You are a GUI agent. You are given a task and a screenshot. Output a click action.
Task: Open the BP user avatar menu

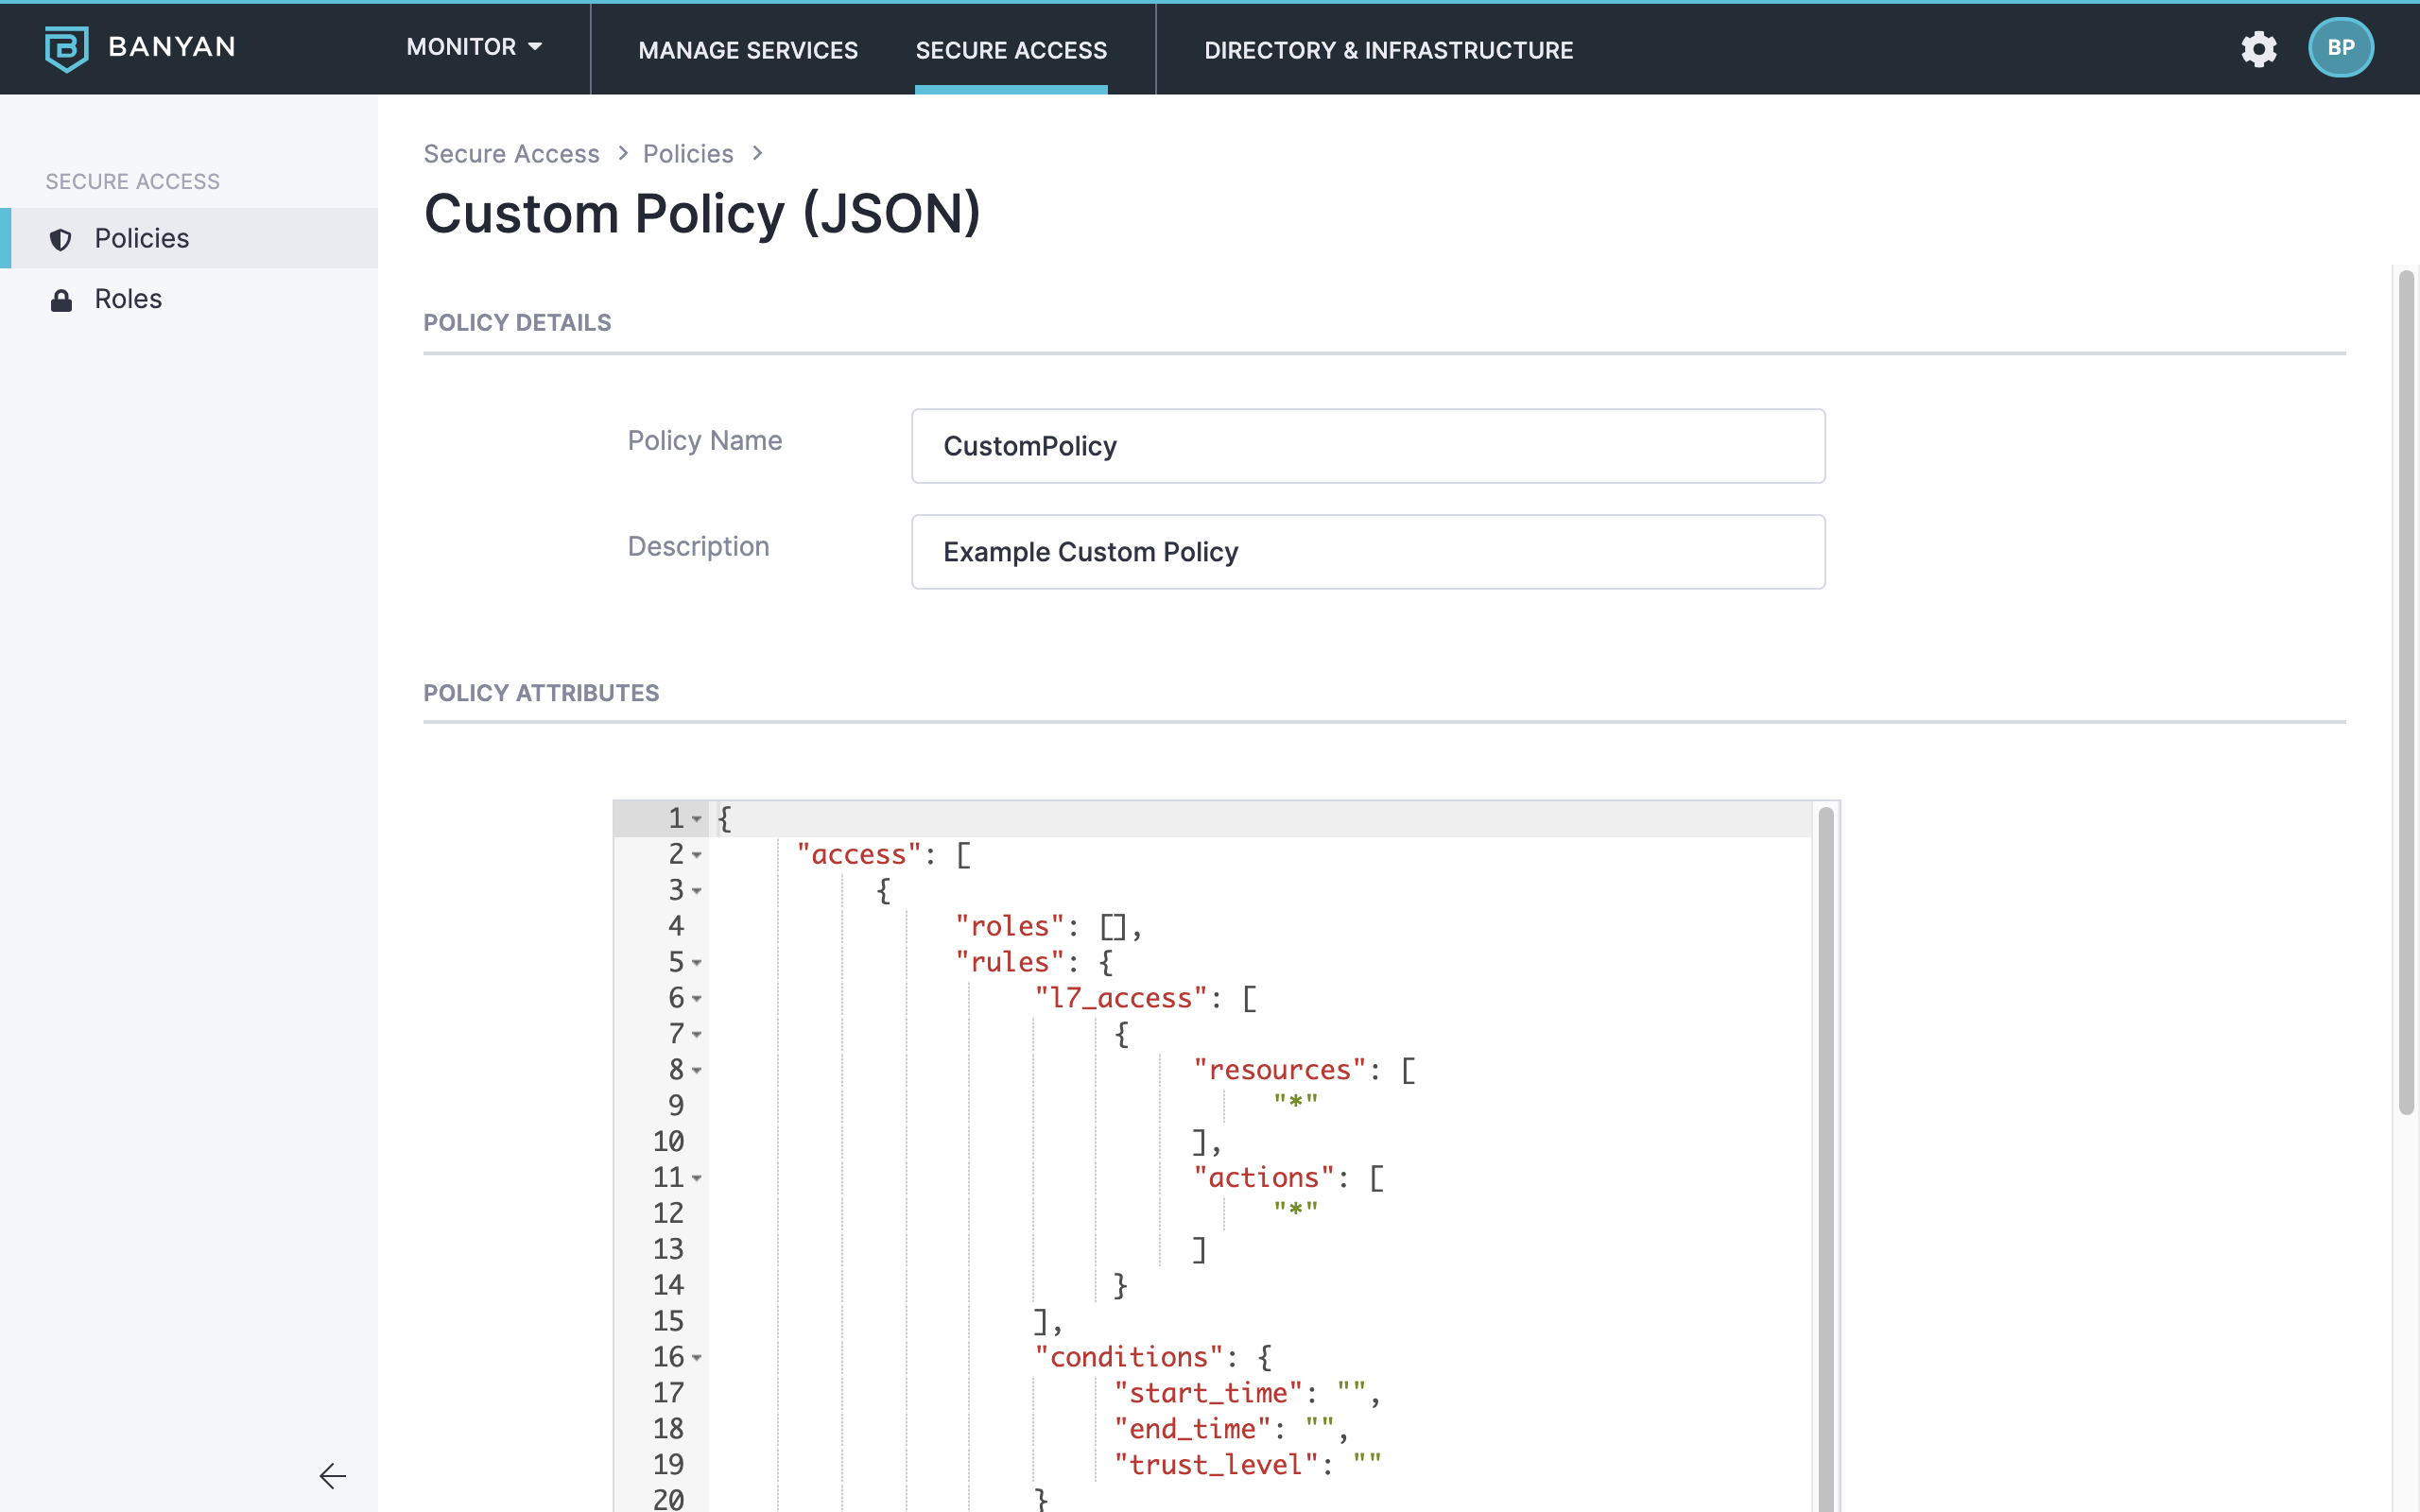tap(2340, 48)
